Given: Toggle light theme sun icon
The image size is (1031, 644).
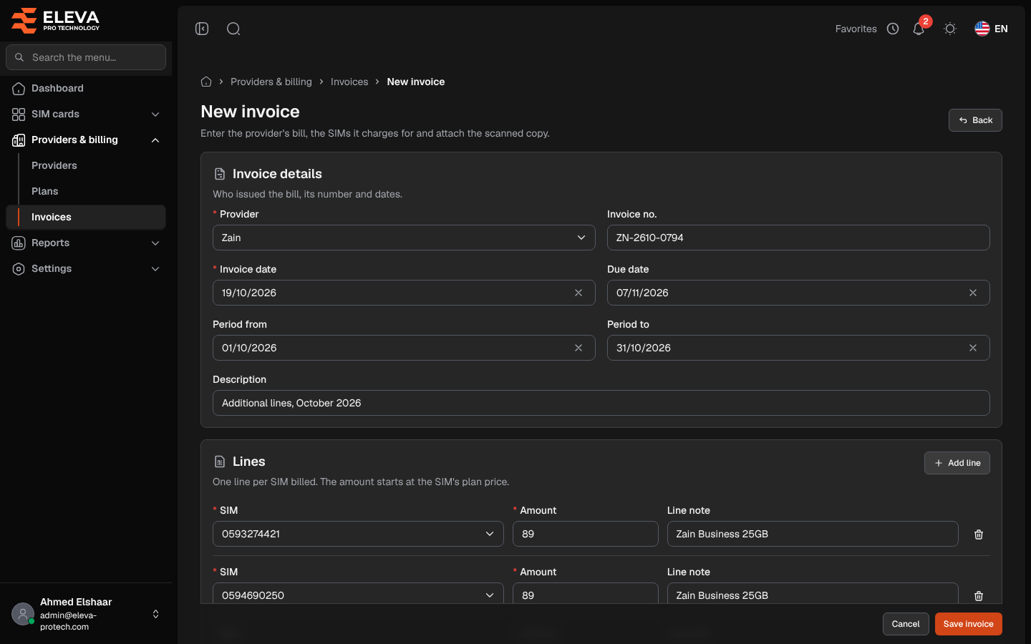Looking at the screenshot, I should (x=950, y=29).
